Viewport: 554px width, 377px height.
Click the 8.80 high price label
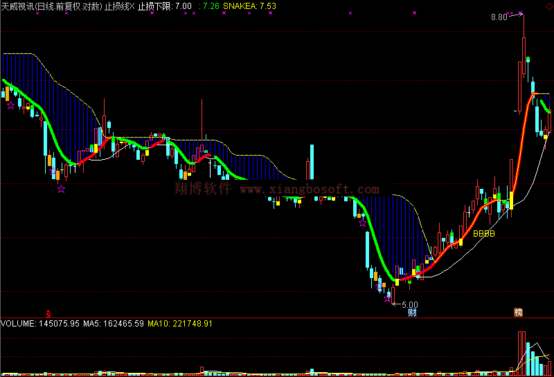(499, 17)
